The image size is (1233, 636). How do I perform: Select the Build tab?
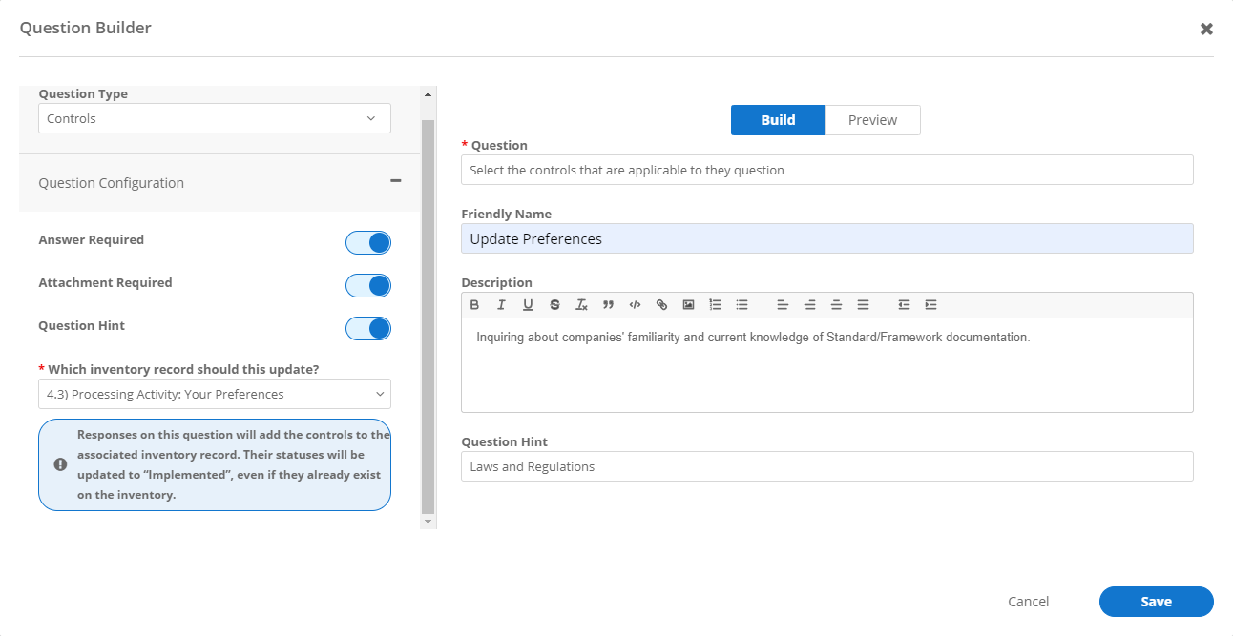pos(777,119)
